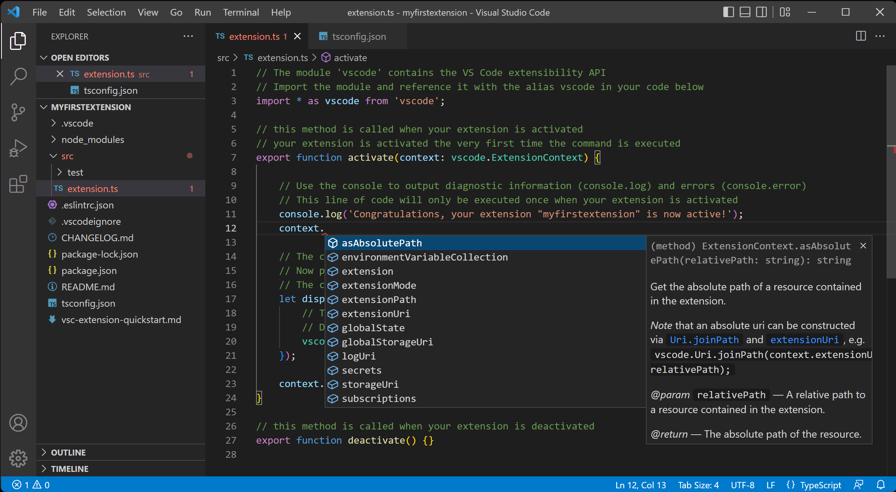
Task: Select globalState from autocomplete dropdown
Action: coord(373,328)
